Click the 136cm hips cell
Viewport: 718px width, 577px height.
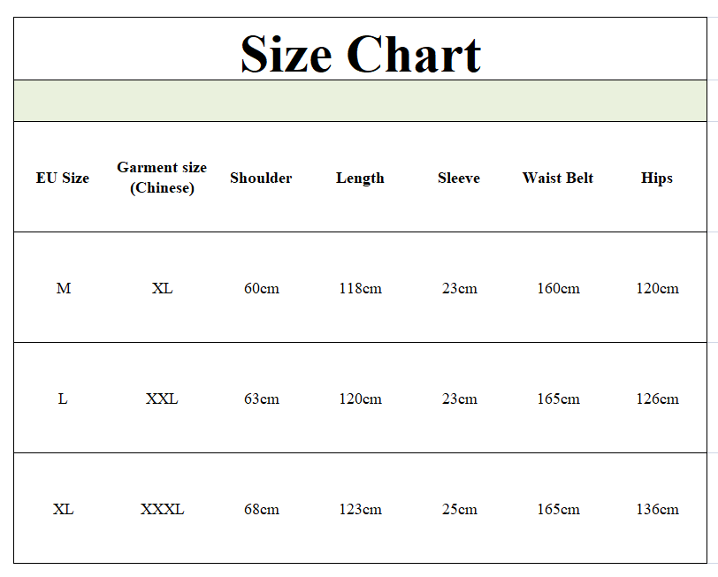[657, 509]
